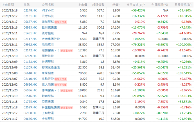
Task: Open 金科服務 company page
Action: coord(48,119)
